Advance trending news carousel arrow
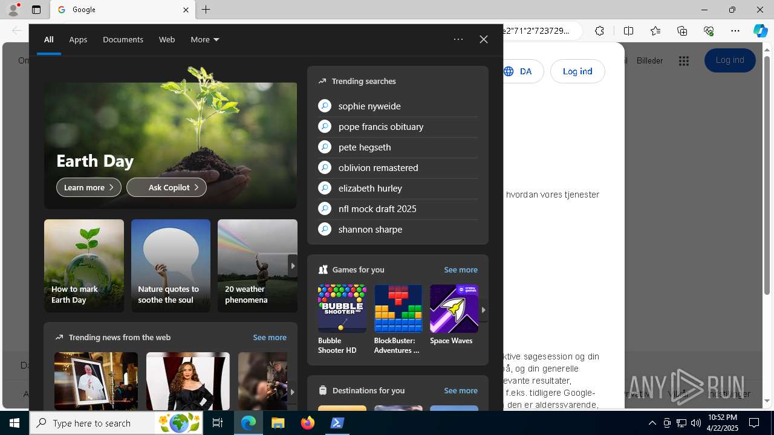The image size is (774, 435). click(x=293, y=392)
